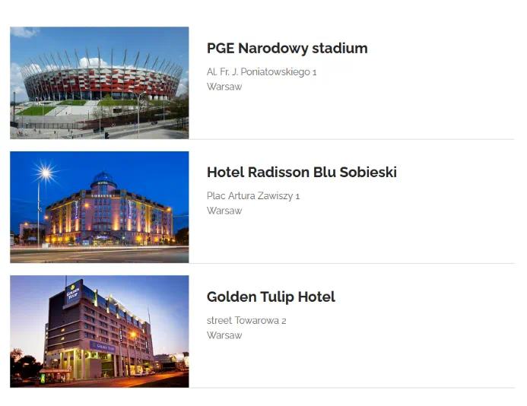This screenshot has height=406, width=527.
Task: Click Warsaw under the stadium address
Action: click(x=224, y=87)
